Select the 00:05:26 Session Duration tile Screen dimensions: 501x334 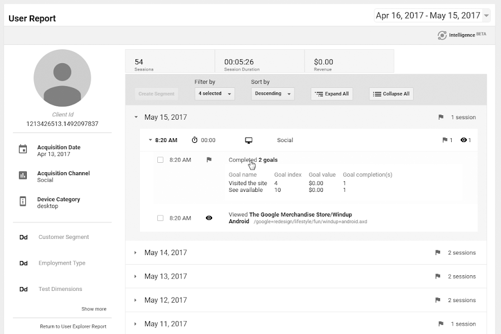pos(260,61)
